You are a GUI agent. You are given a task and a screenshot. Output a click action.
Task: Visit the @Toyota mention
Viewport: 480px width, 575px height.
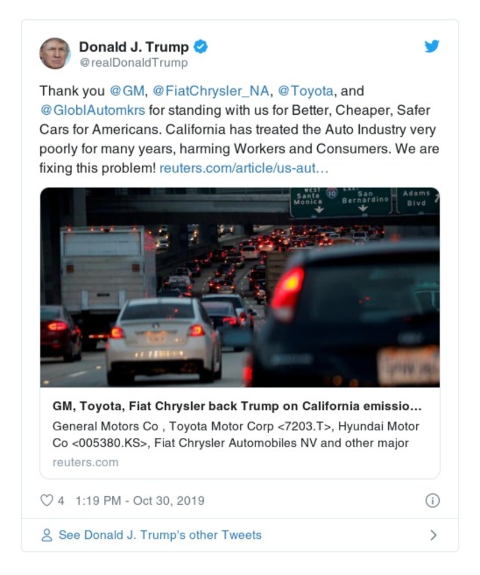pyautogui.click(x=306, y=91)
